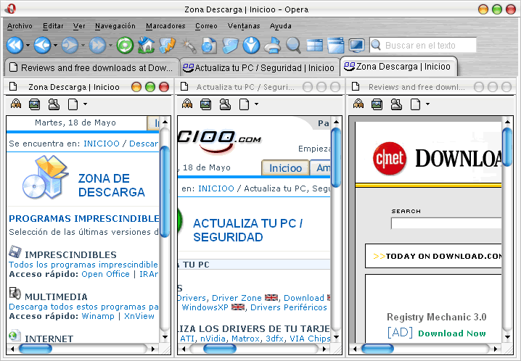
Task: Click print preview icon in Zona Descarga pane
Action: pos(54,104)
